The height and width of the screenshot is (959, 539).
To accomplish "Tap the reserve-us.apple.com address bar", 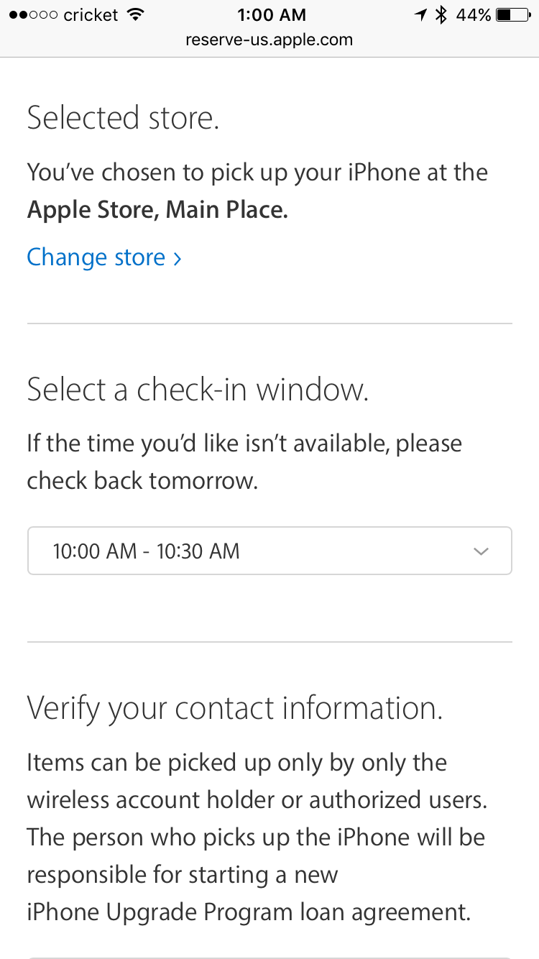I will 269,40.
